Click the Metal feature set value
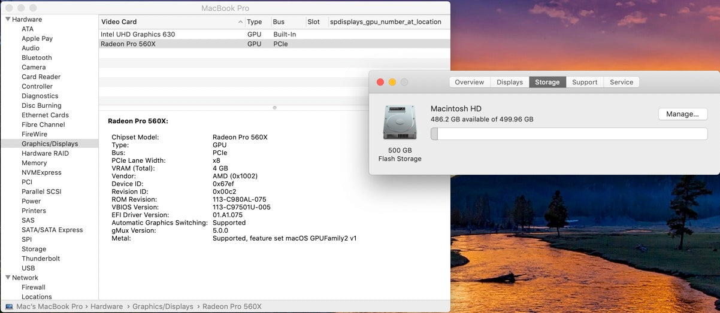This screenshot has height=313, width=720. [285, 238]
